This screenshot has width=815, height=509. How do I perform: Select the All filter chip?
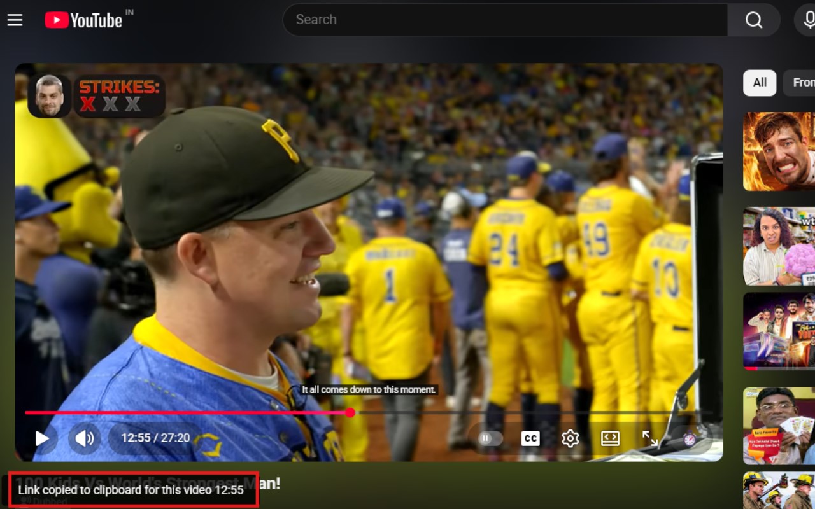(760, 83)
